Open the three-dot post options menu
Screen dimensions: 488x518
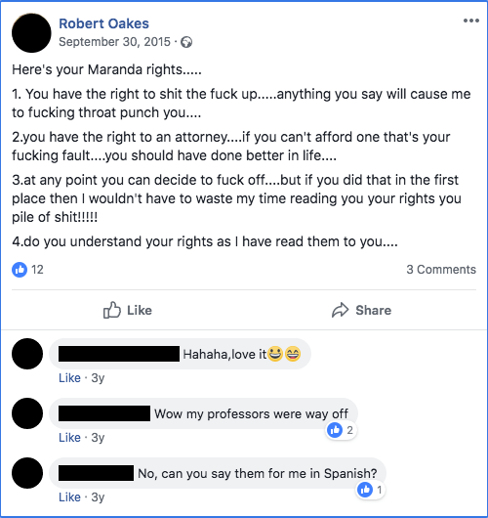470,21
